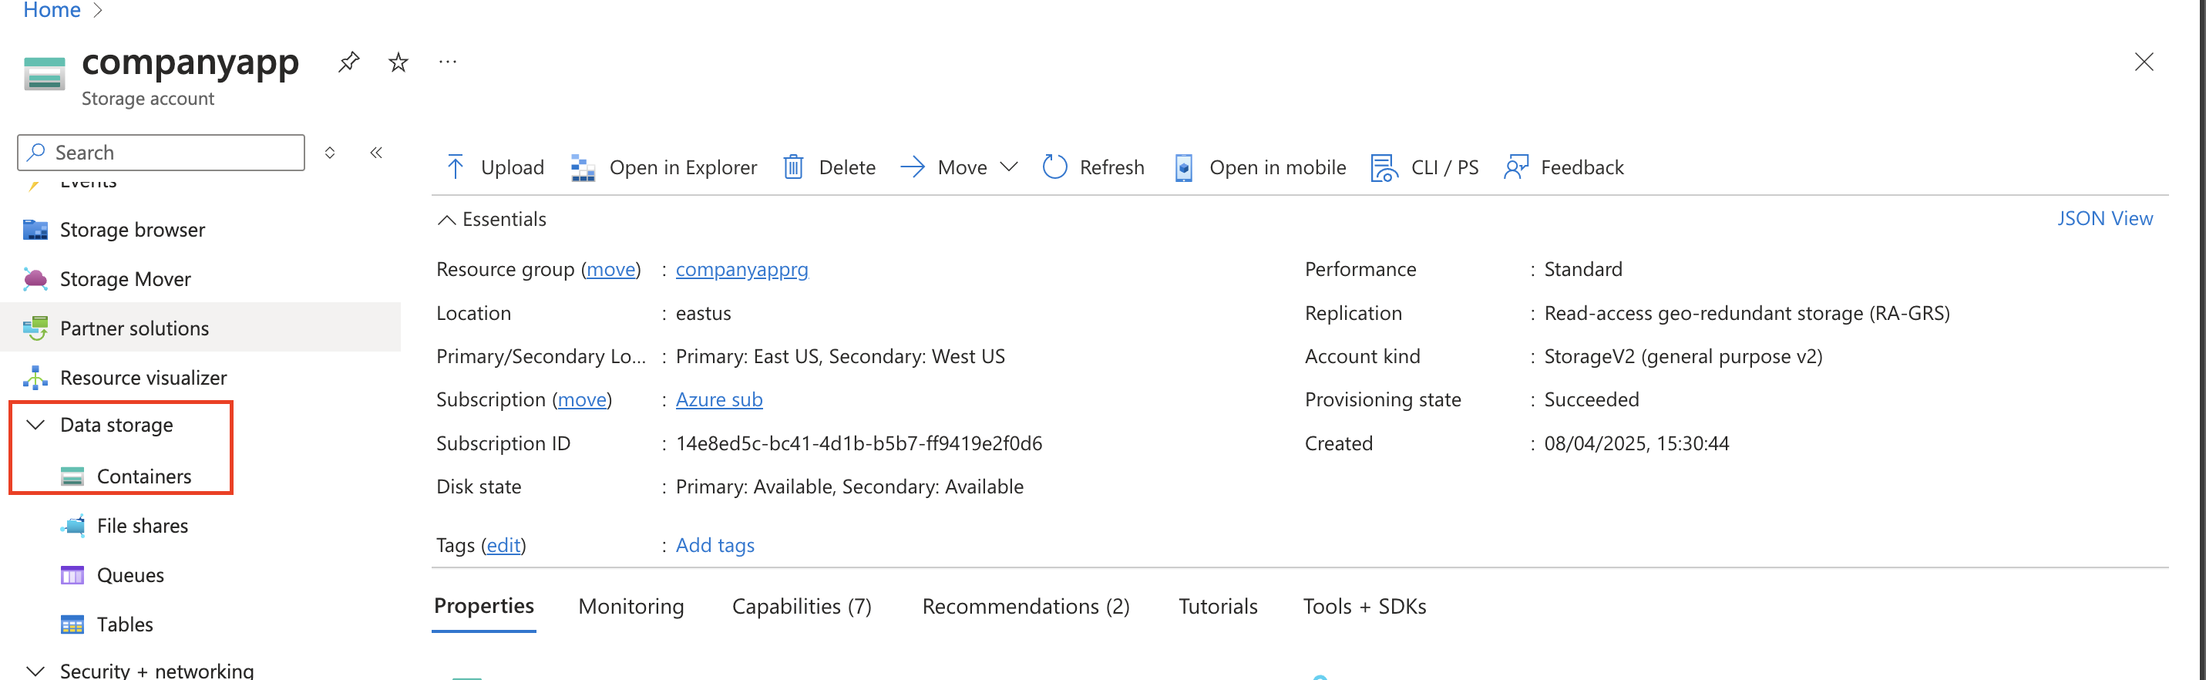Close the companyapp blade
Viewport: 2206px width, 680px height.
tap(2144, 62)
